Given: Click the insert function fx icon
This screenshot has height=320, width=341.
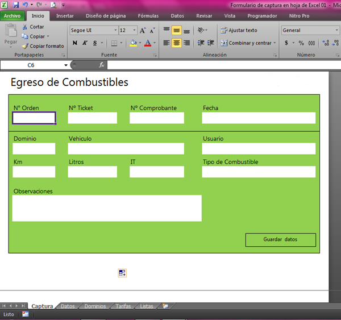Looking at the screenshot, I should pos(102,65).
